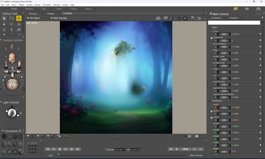The image size is (265, 159).
Task: Click the notification bell icon
Action: (x=235, y=9)
